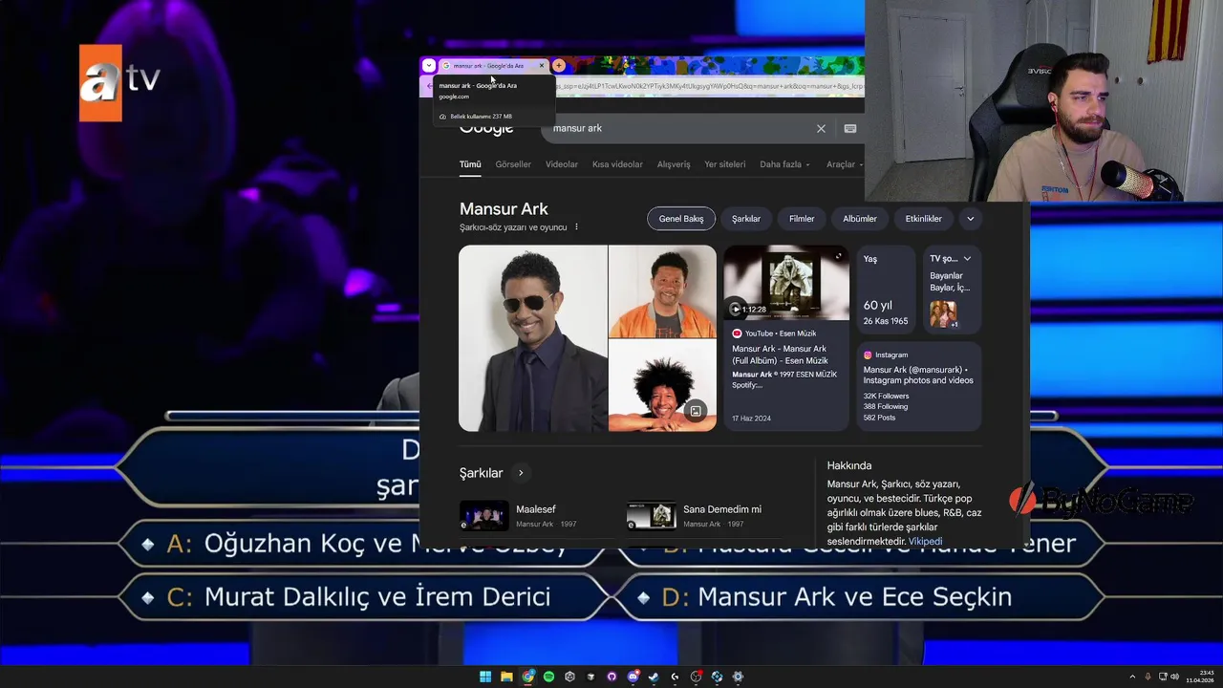Image resolution: width=1223 pixels, height=688 pixels.
Task: Click the browser back arrow
Action: click(x=430, y=86)
